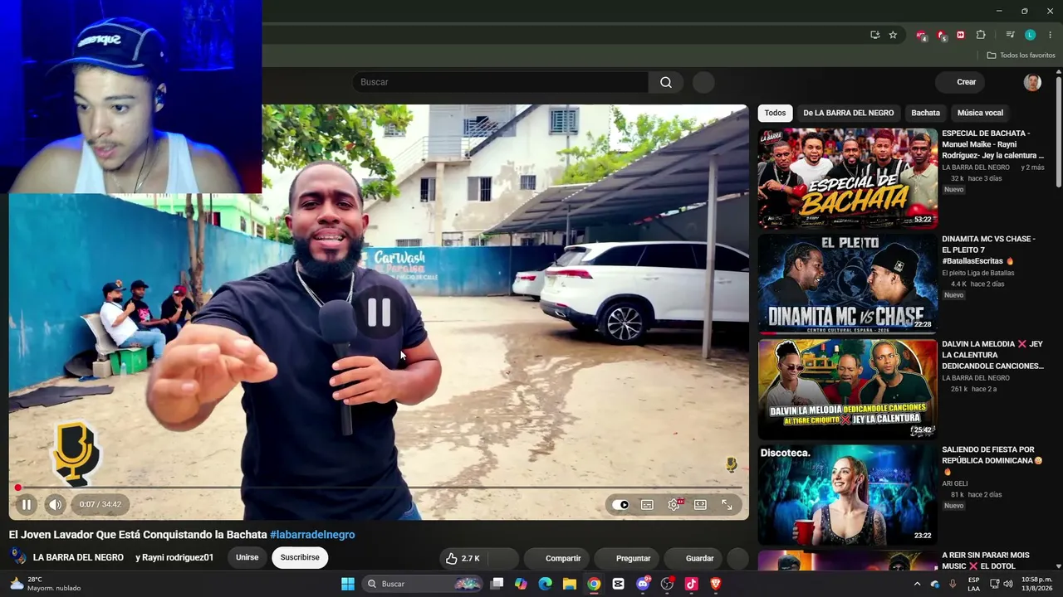The image size is (1063, 597).
Task: Open Microsoft Edge from the taskbar
Action: pos(545,584)
